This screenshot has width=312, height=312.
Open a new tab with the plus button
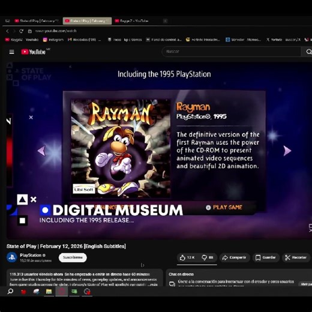[x=165, y=21]
